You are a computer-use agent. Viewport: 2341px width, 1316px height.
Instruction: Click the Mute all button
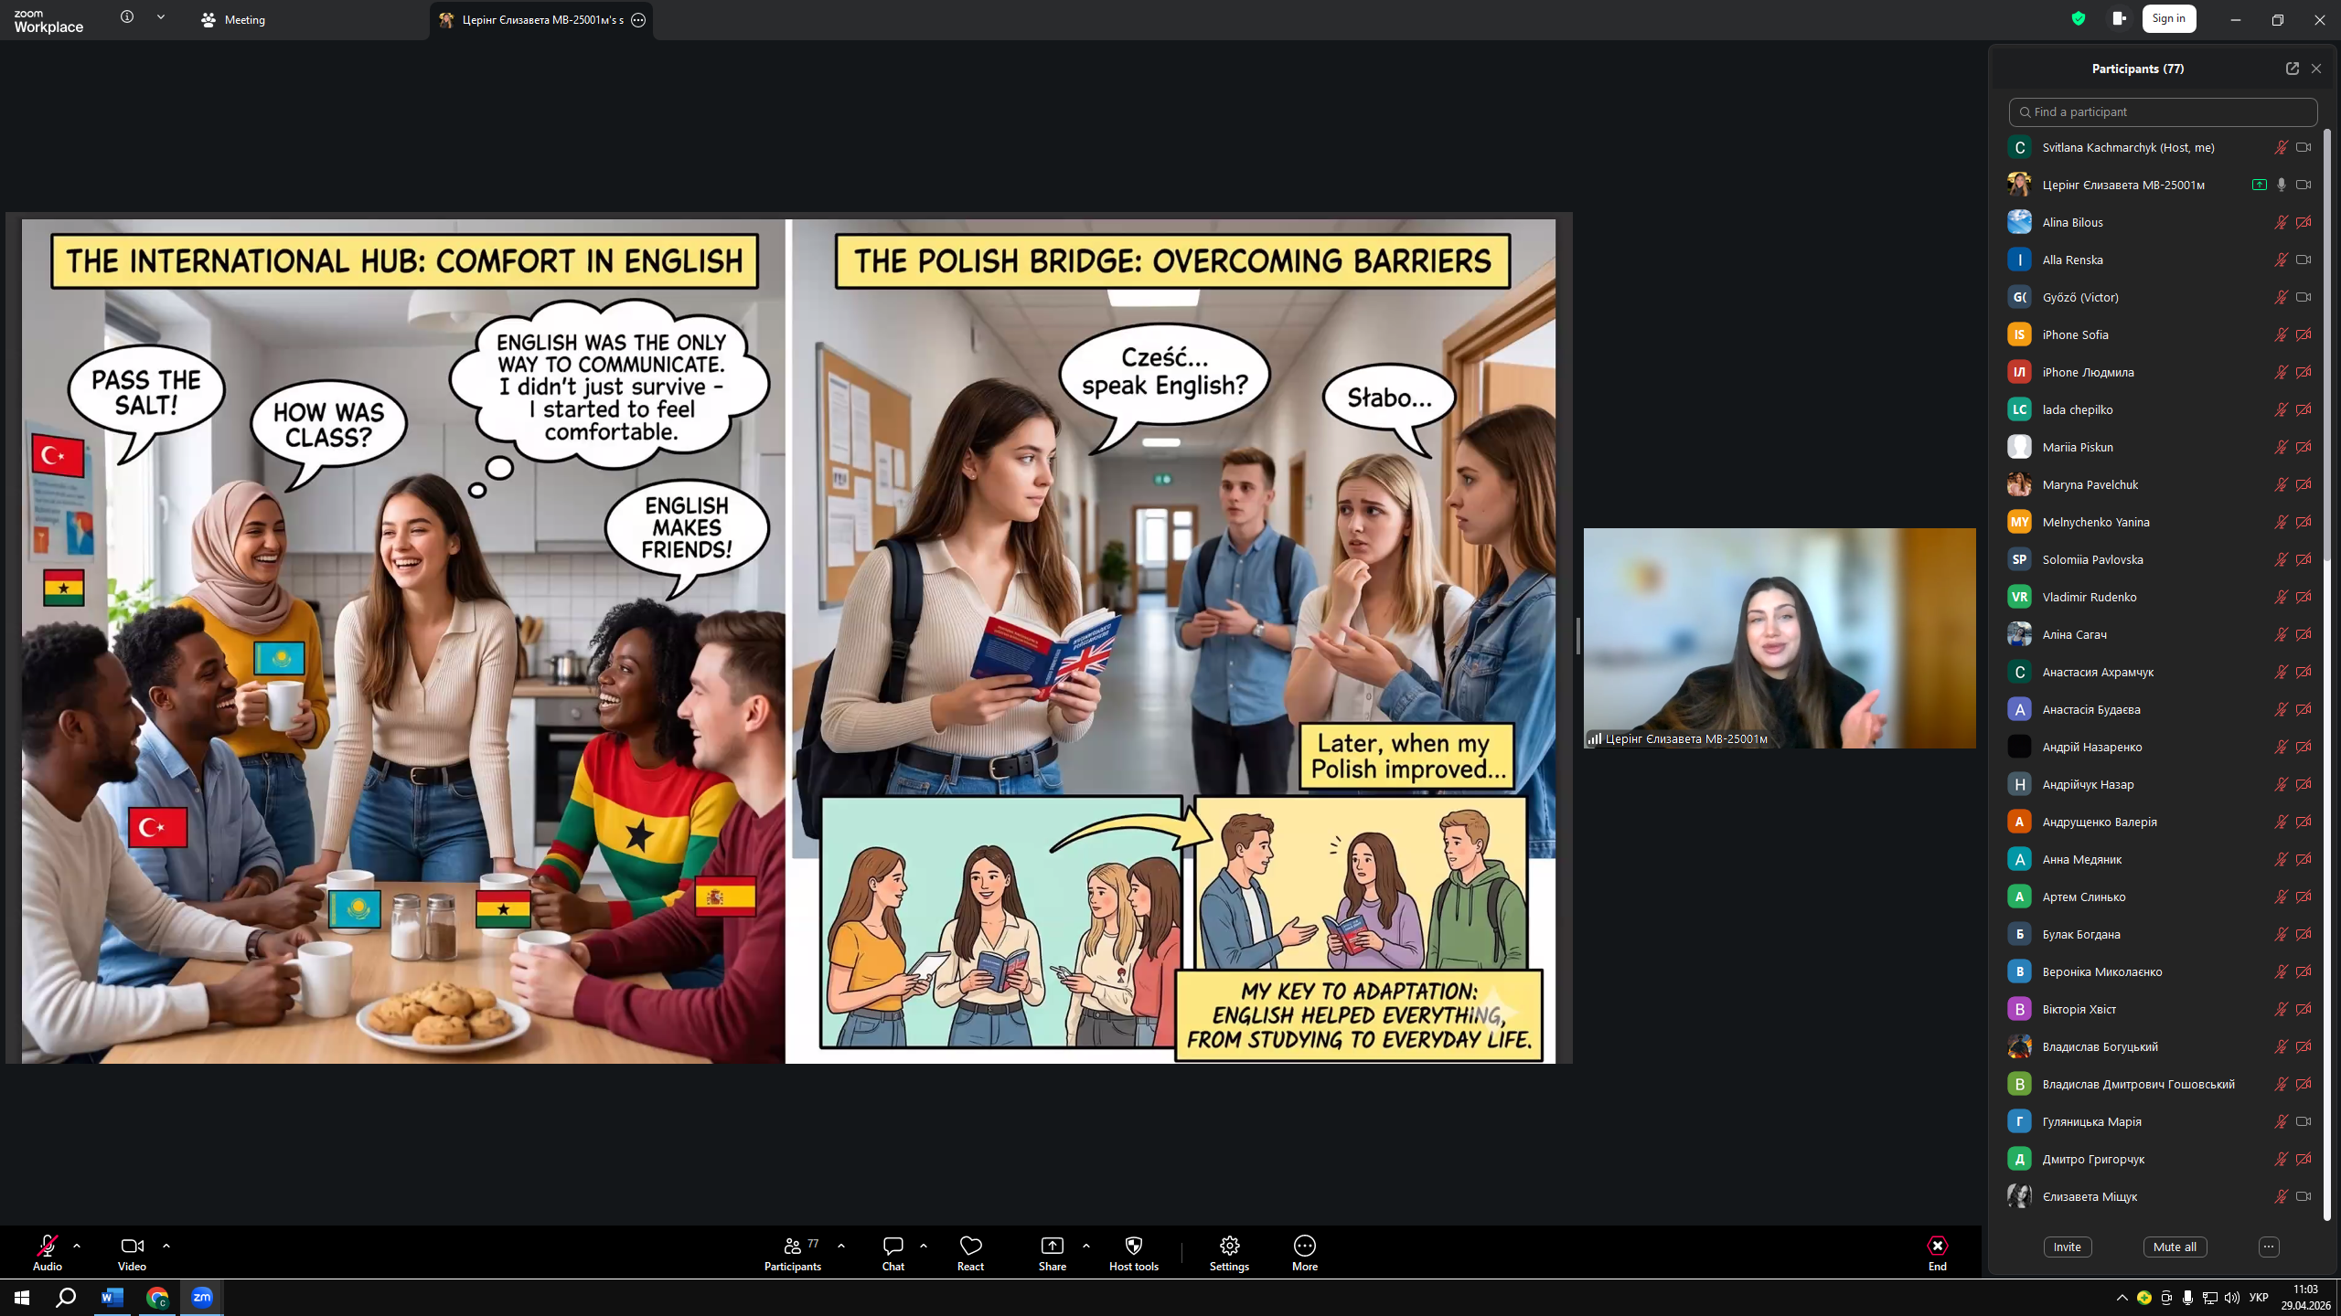click(x=2175, y=1247)
